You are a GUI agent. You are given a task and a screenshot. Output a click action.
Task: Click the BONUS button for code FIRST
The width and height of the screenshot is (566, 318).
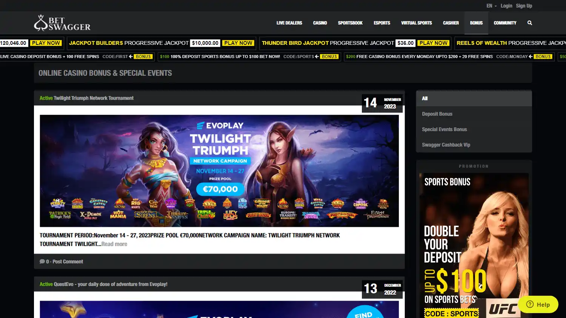[143, 57]
